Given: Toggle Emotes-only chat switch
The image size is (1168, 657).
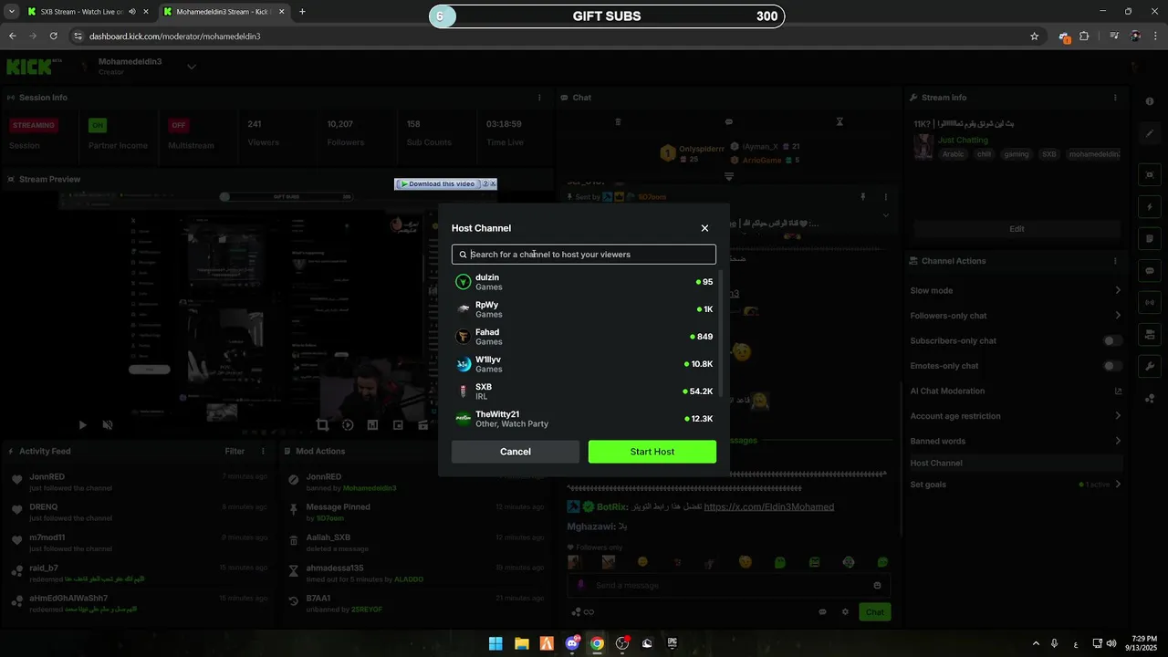Looking at the screenshot, I should click(1112, 366).
